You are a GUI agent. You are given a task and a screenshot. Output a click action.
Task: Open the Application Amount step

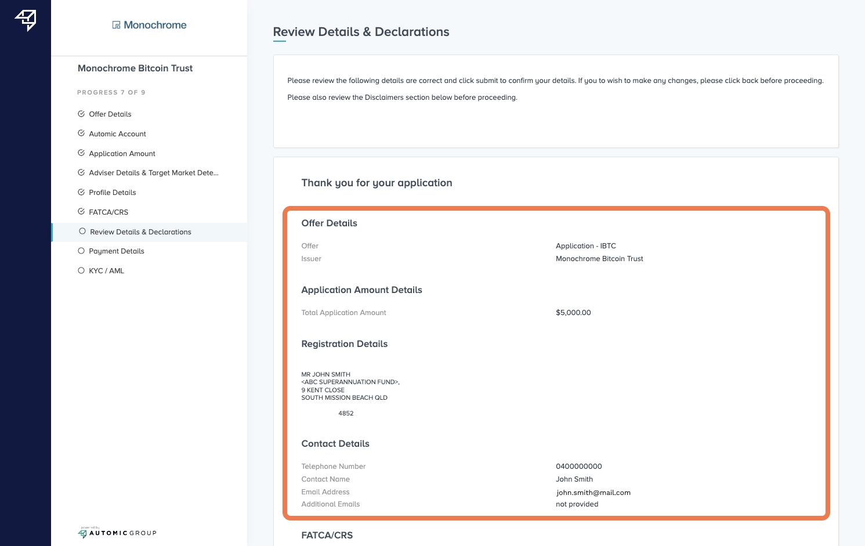click(122, 154)
